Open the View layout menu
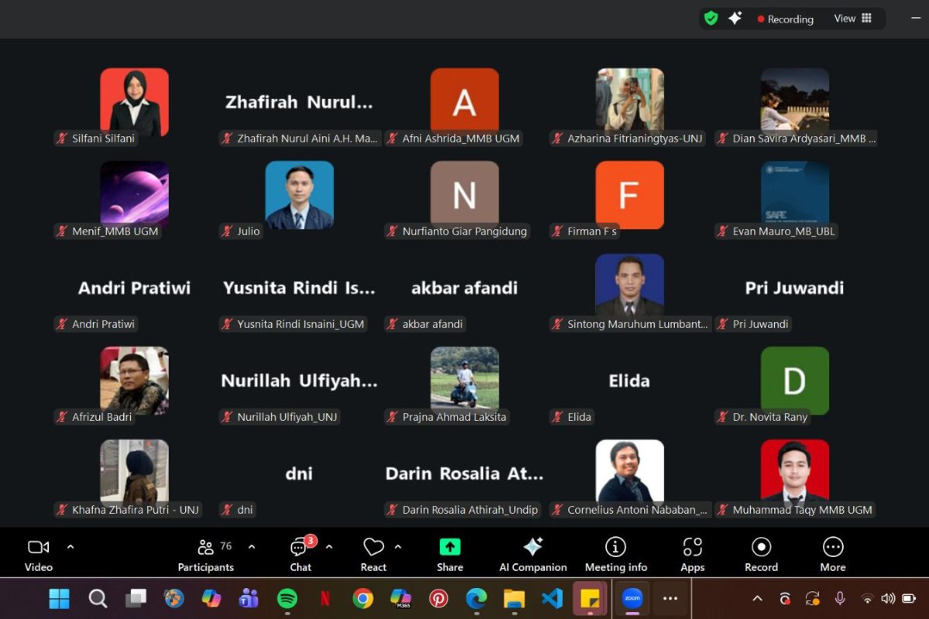The image size is (929, 619). (852, 19)
